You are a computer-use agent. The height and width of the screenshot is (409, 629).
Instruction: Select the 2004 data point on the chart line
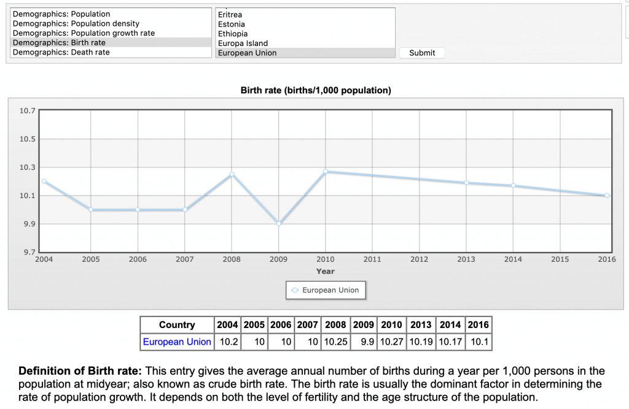44,181
